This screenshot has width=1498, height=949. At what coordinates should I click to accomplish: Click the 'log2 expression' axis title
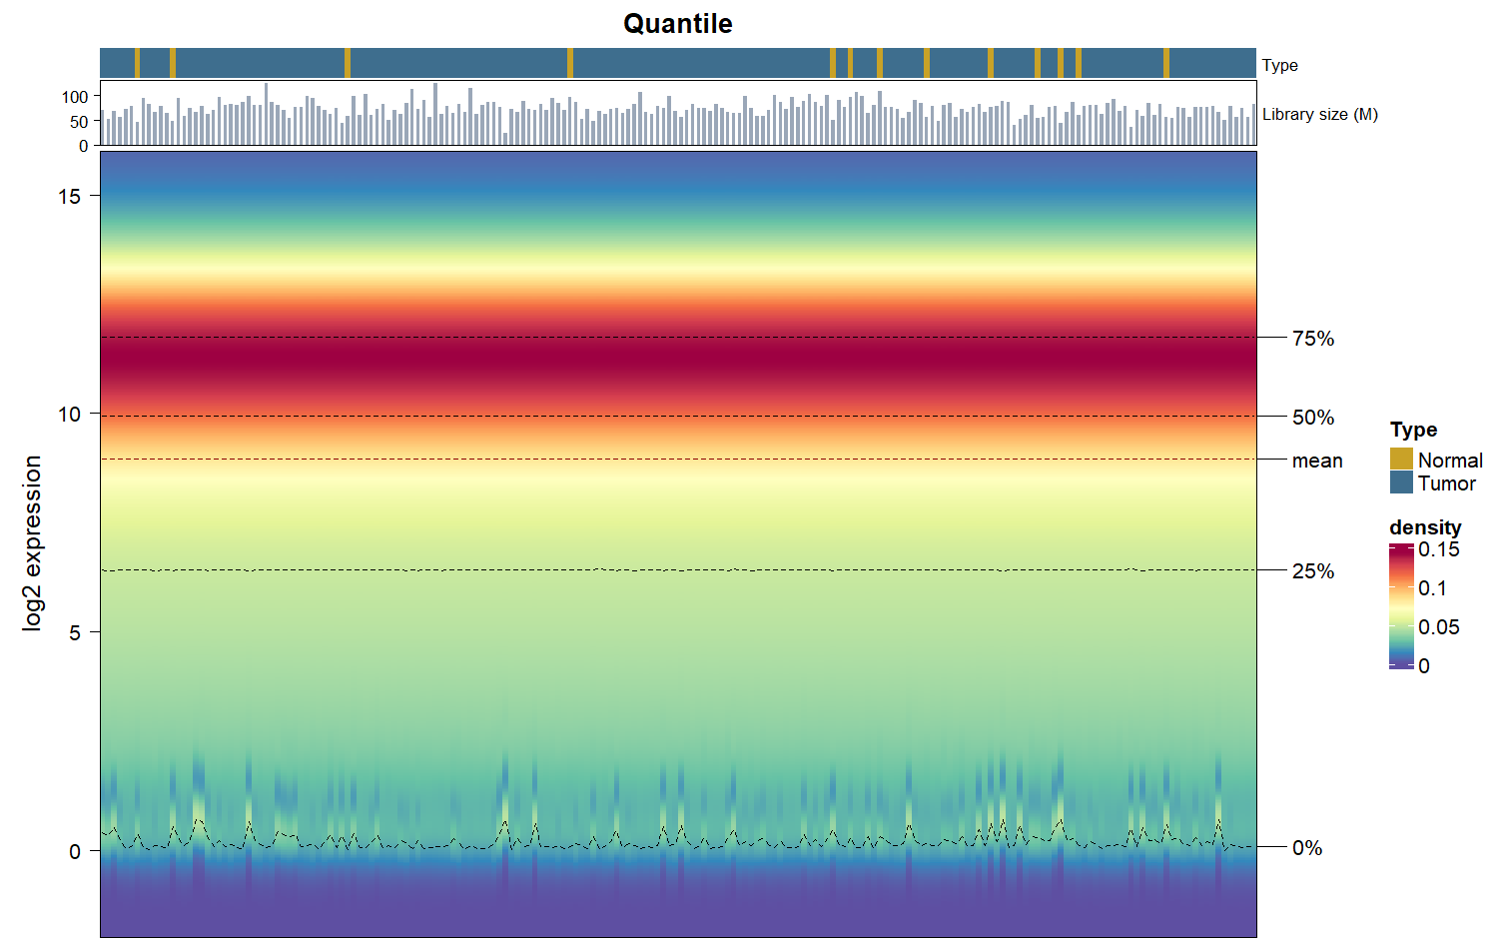pos(32,543)
